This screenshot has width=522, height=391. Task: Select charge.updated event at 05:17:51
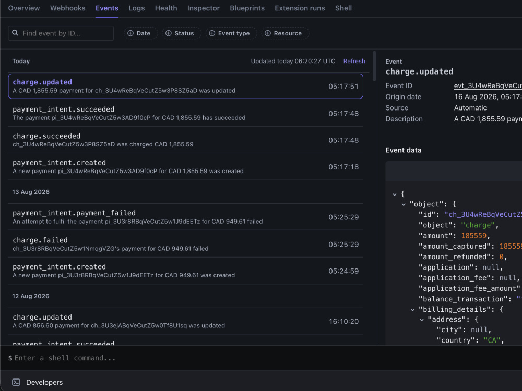[185, 86]
